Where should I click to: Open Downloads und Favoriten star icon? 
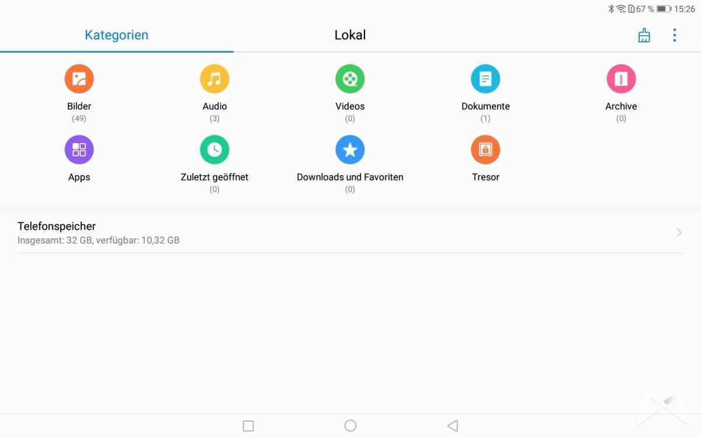click(x=350, y=150)
